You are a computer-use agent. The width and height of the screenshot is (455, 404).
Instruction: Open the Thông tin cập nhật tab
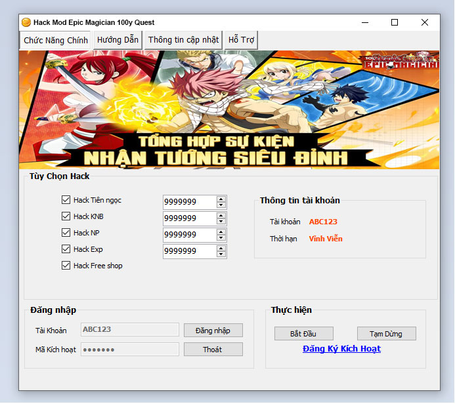pos(183,40)
